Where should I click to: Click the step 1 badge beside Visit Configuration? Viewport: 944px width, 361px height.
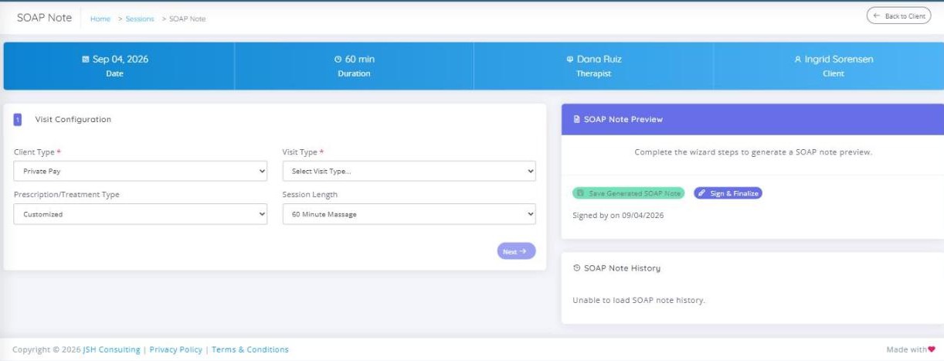18,120
